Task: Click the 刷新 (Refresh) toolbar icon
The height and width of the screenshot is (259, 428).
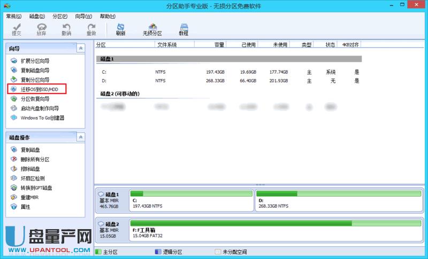Action: pos(120,29)
